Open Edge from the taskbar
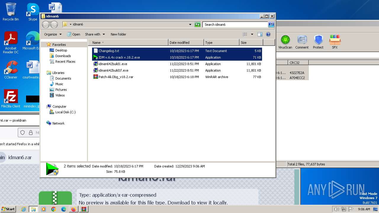 tap(63, 209)
